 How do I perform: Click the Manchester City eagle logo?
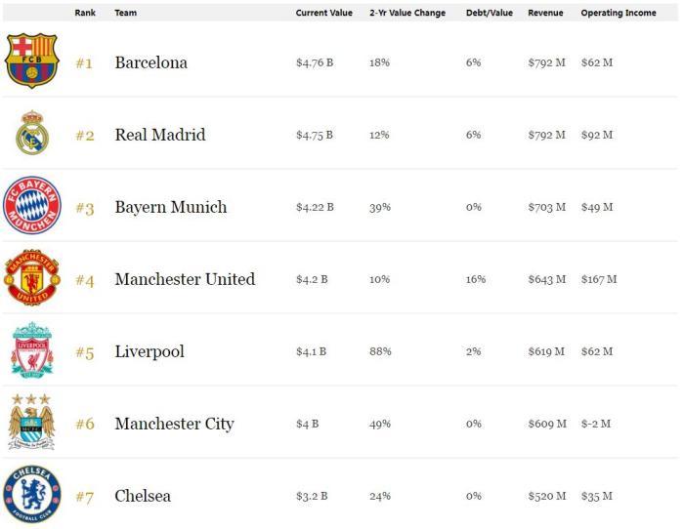tap(32, 423)
